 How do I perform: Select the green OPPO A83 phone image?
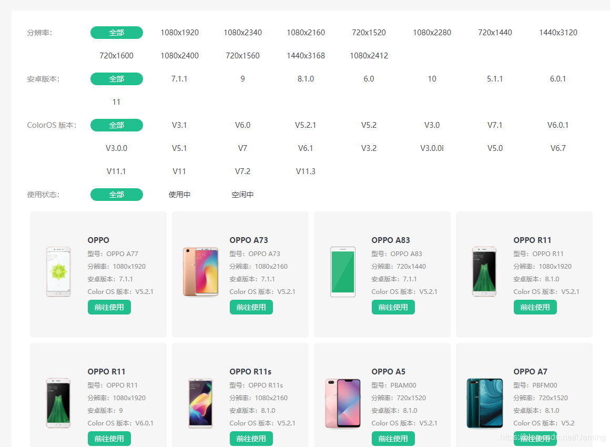tap(343, 271)
